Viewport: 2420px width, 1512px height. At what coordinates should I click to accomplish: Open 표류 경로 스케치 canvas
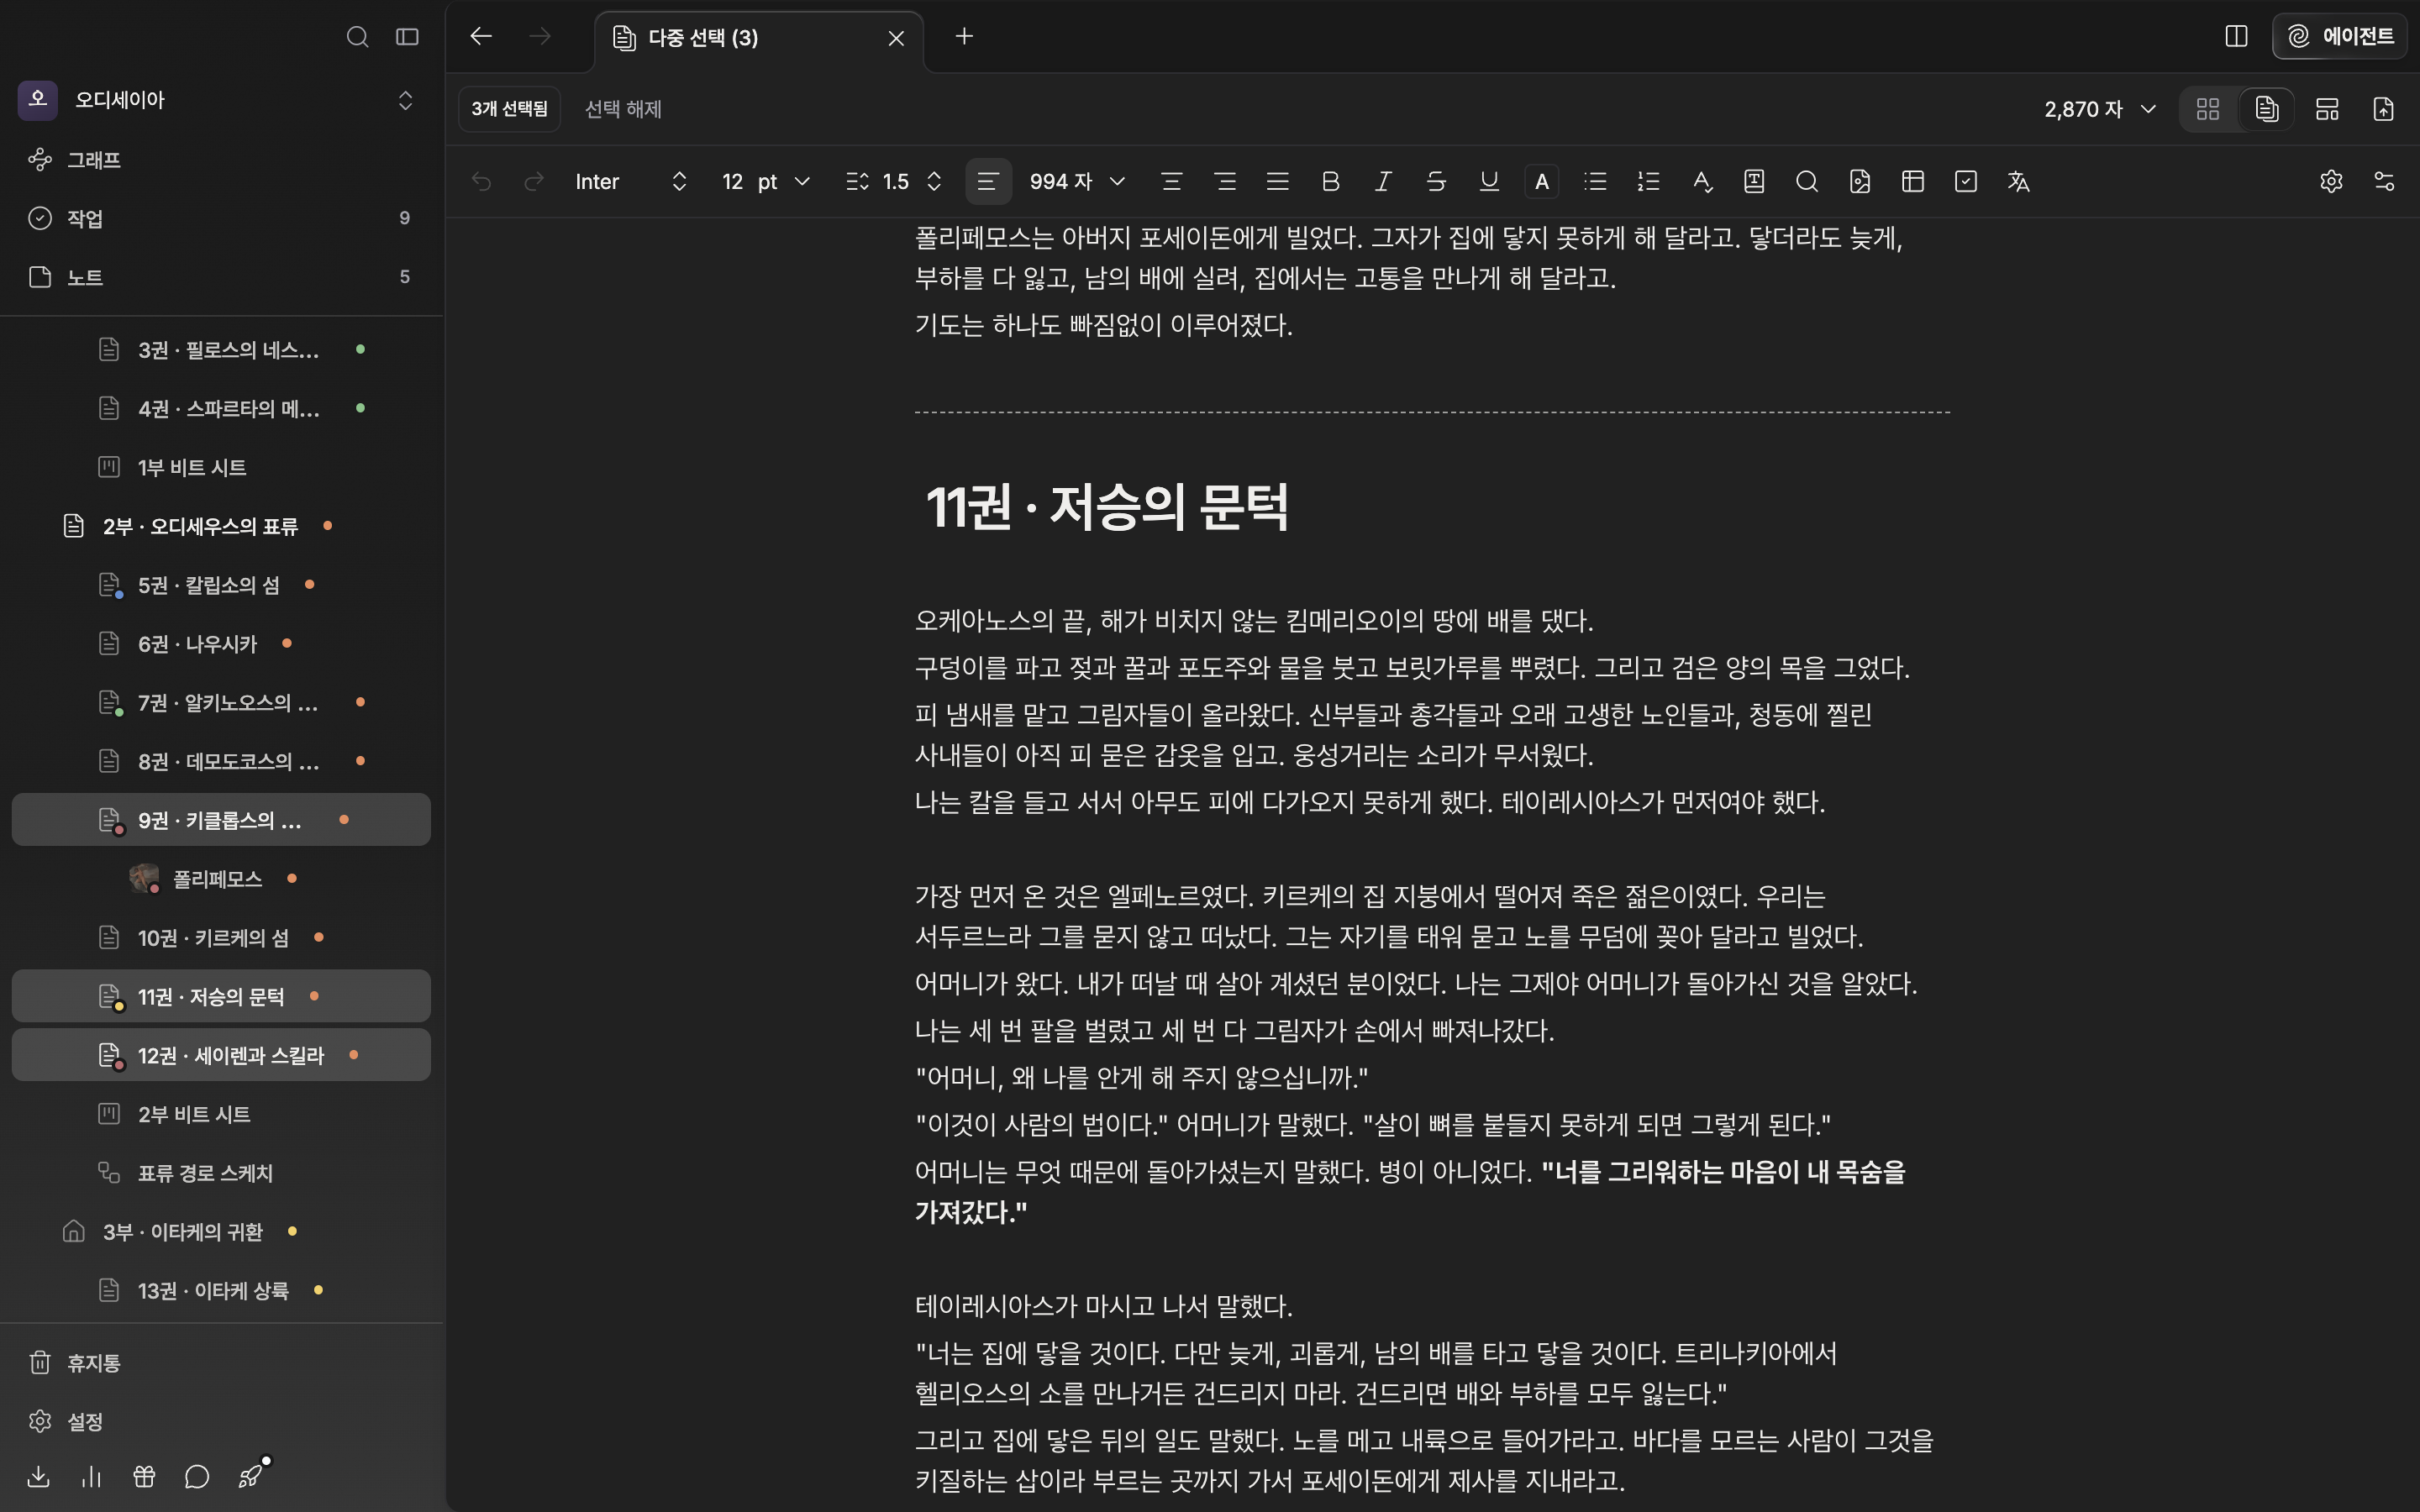coord(221,1173)
